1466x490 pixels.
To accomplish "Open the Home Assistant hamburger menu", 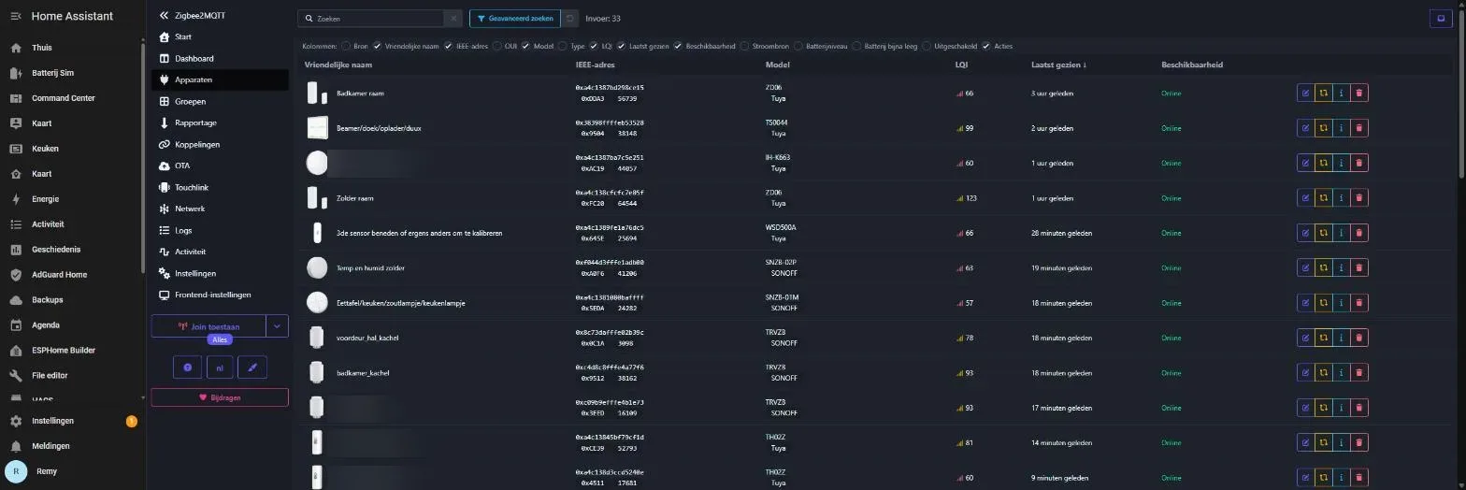I will pyautogui.click(x=16, y=16).
